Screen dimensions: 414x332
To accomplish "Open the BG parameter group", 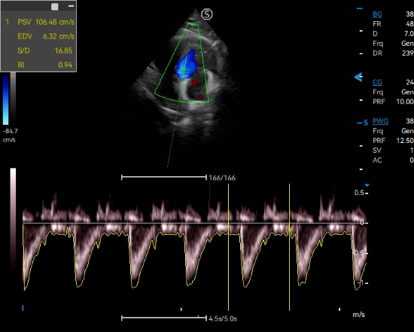I will [x=377, y=14].
